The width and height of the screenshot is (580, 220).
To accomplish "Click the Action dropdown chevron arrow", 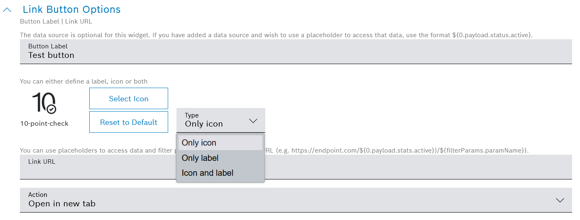I will (560, 200).
